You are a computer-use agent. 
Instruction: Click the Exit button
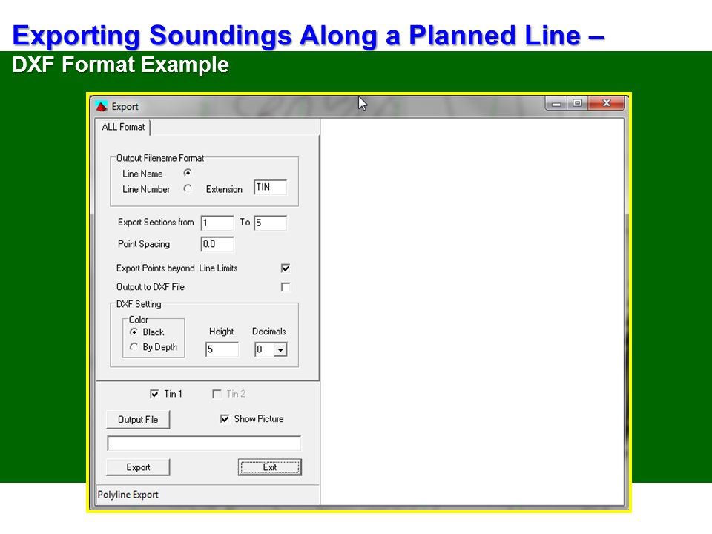[270, 467]
